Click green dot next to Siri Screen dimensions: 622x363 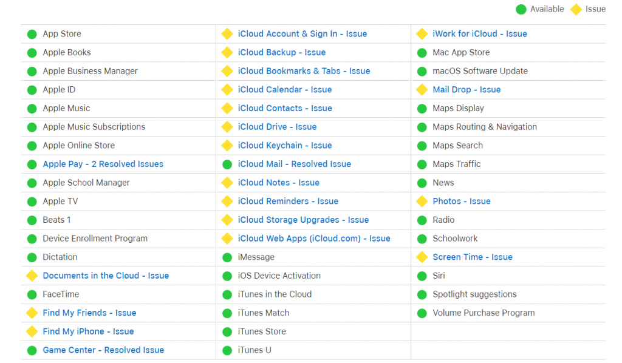tap(422, 276)
